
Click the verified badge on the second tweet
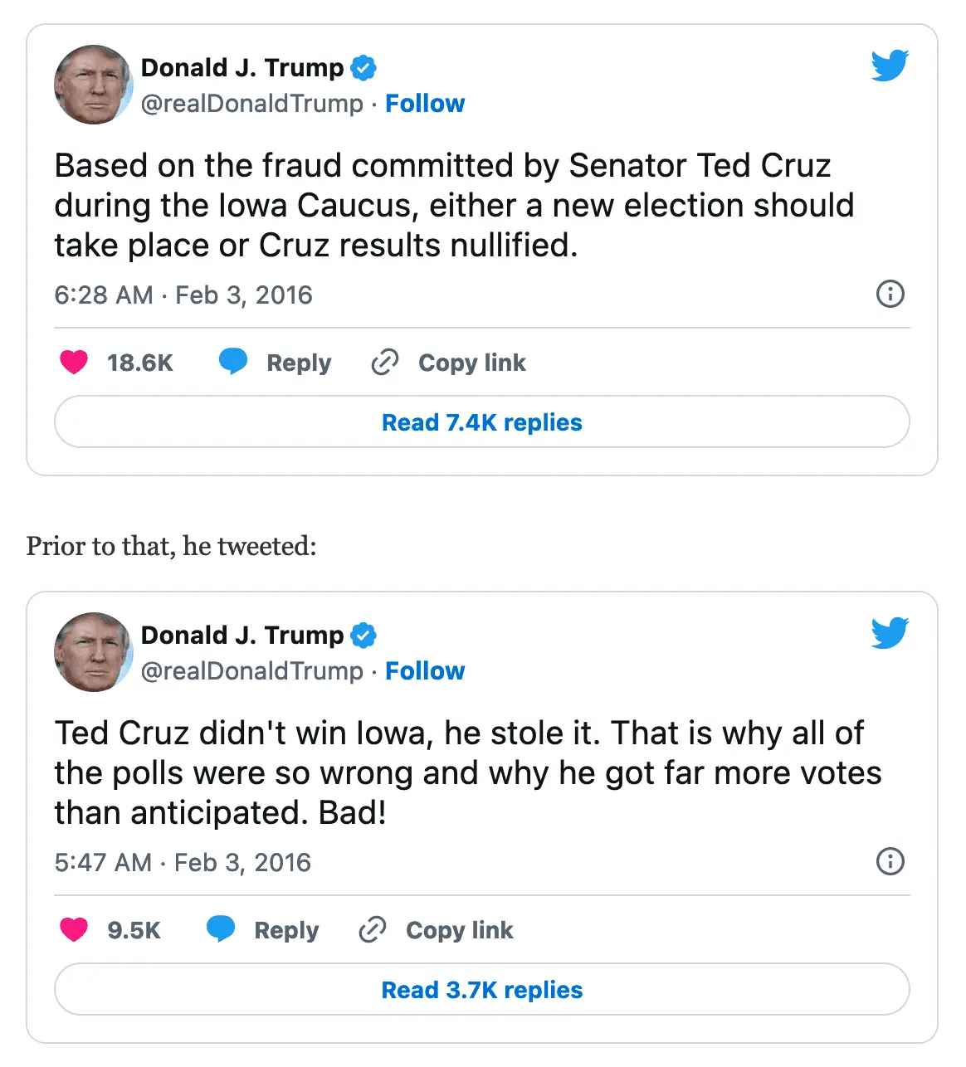coord(363,636)
